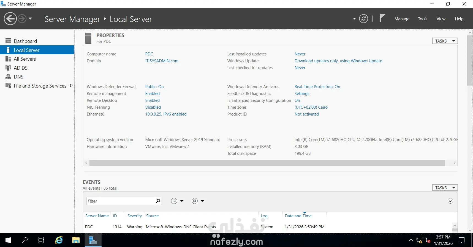The height and width of the screenshot is (247, 473).
Task: Sort events by Server Name column
Action: click(x=97, y=216)
